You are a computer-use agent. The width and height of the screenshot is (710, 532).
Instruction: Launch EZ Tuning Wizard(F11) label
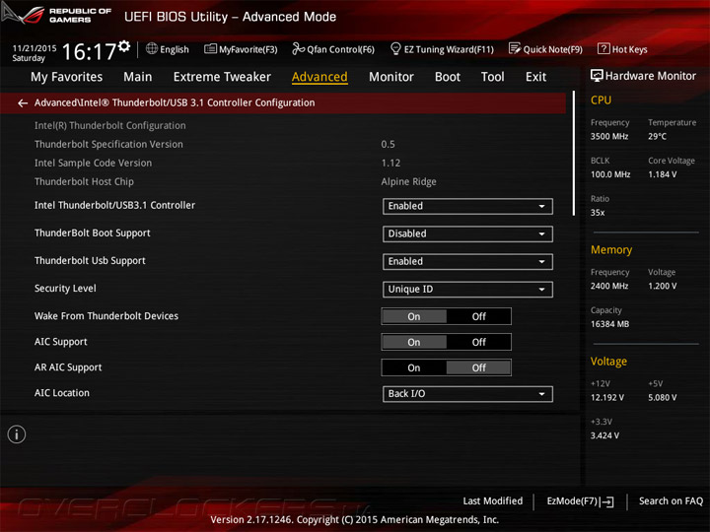pos(449,49)
